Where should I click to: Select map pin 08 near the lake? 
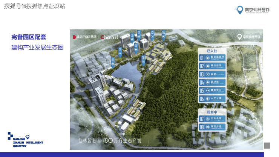(143, 61)
